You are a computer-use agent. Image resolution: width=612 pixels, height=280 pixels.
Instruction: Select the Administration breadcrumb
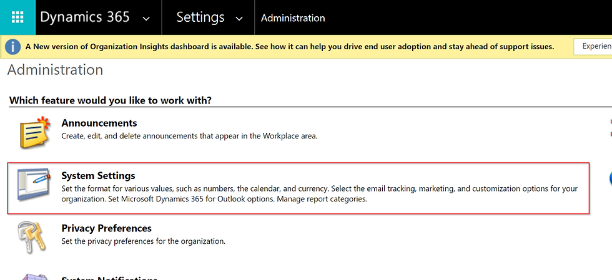293,18
